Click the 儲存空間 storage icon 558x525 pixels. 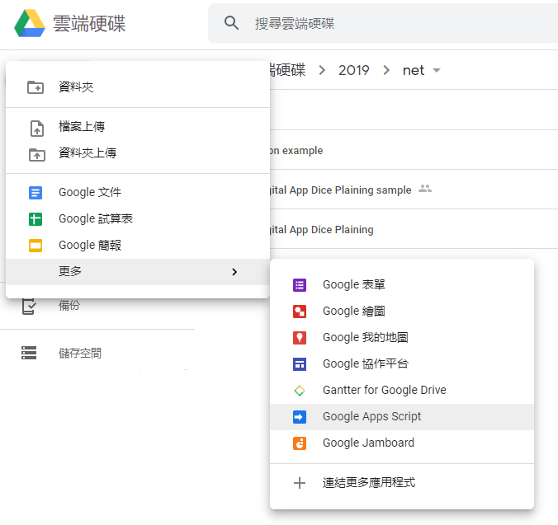tap(29, 353)
